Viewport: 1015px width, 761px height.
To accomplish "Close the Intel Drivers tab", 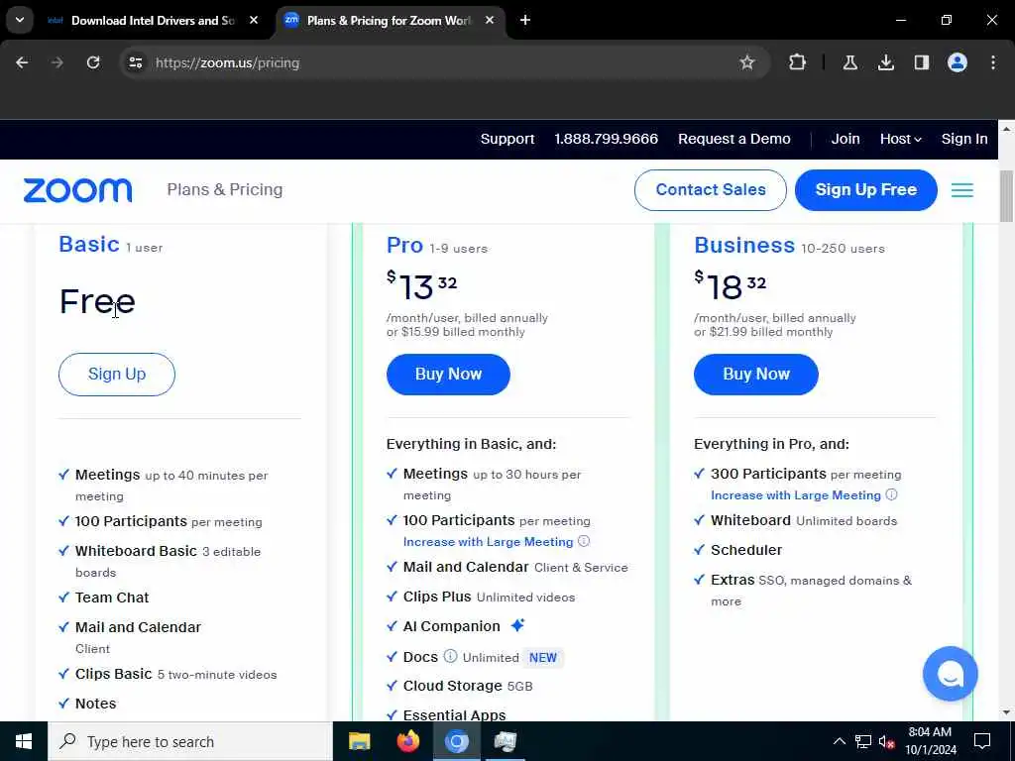I will [254, 20].
